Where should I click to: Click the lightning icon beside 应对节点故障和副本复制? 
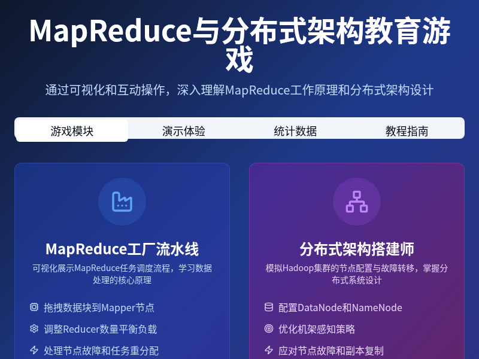point(269,350)
